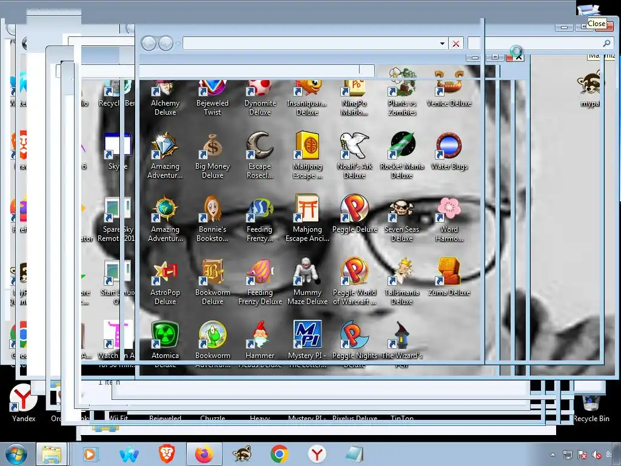Viewport: 621px width, 466px height.
Task: Open the notepad taskbar icon
Action: click(354, 454)
